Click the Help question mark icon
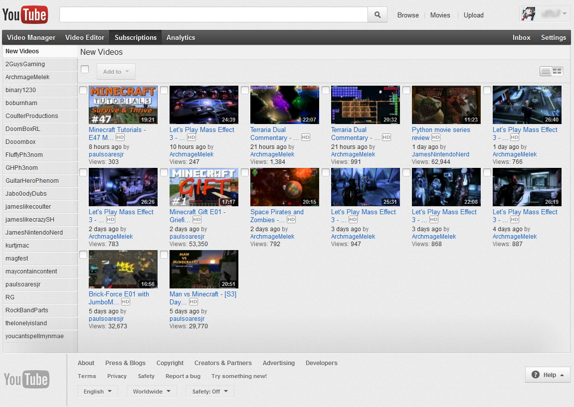This screenshot has width=574, height=407. [x=535, y=375]
